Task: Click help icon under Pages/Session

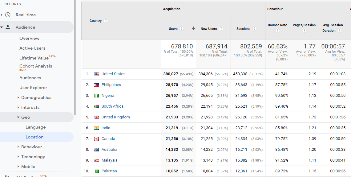Action: [304, 31]
